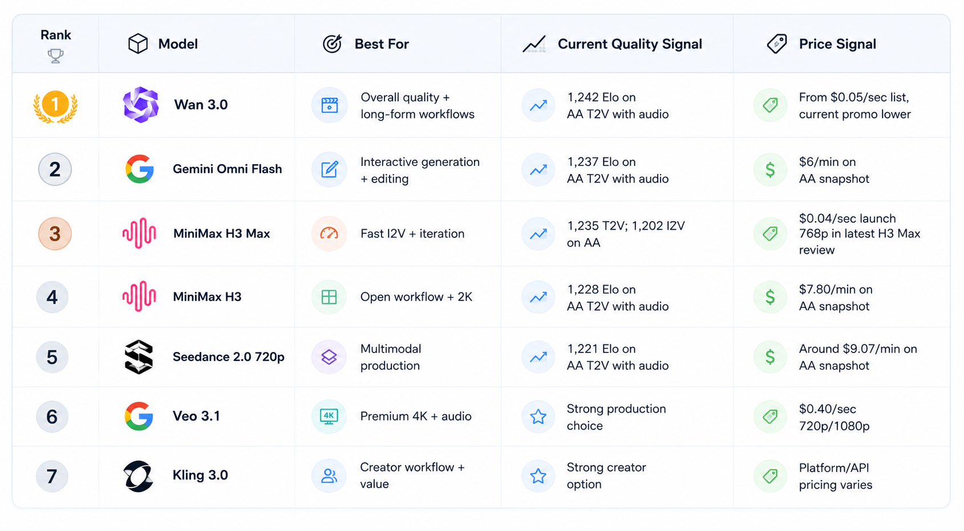The image size is (964, 531).
Task: Click the Best For column header
Action: point(382,44)
